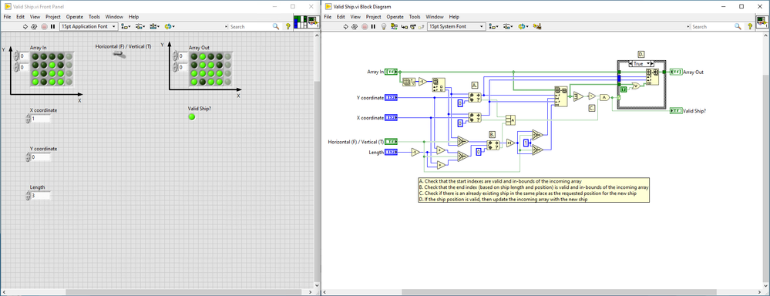Open File menu in Front Panel
The height and width of the screenshot is (296, 770).
(x=7, y=17)
